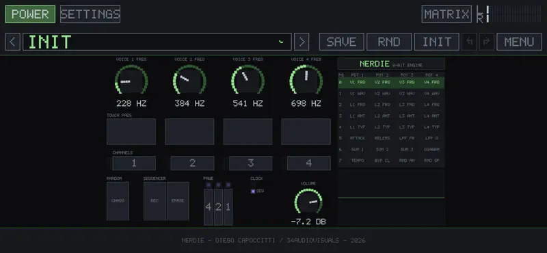Select the BYP CL cell
The image size is (547, 253).
(382, 161)
